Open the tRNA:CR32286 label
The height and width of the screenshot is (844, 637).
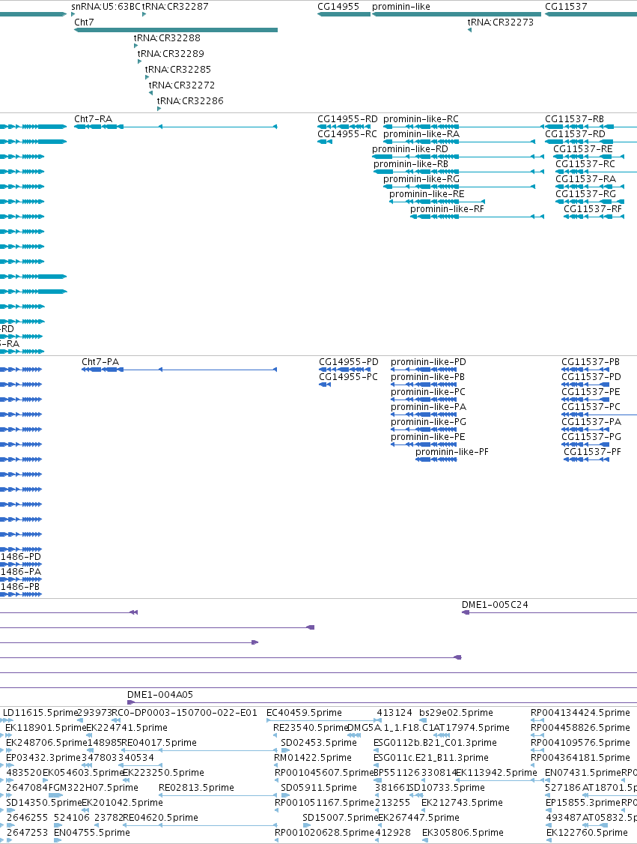pos(190,100)
